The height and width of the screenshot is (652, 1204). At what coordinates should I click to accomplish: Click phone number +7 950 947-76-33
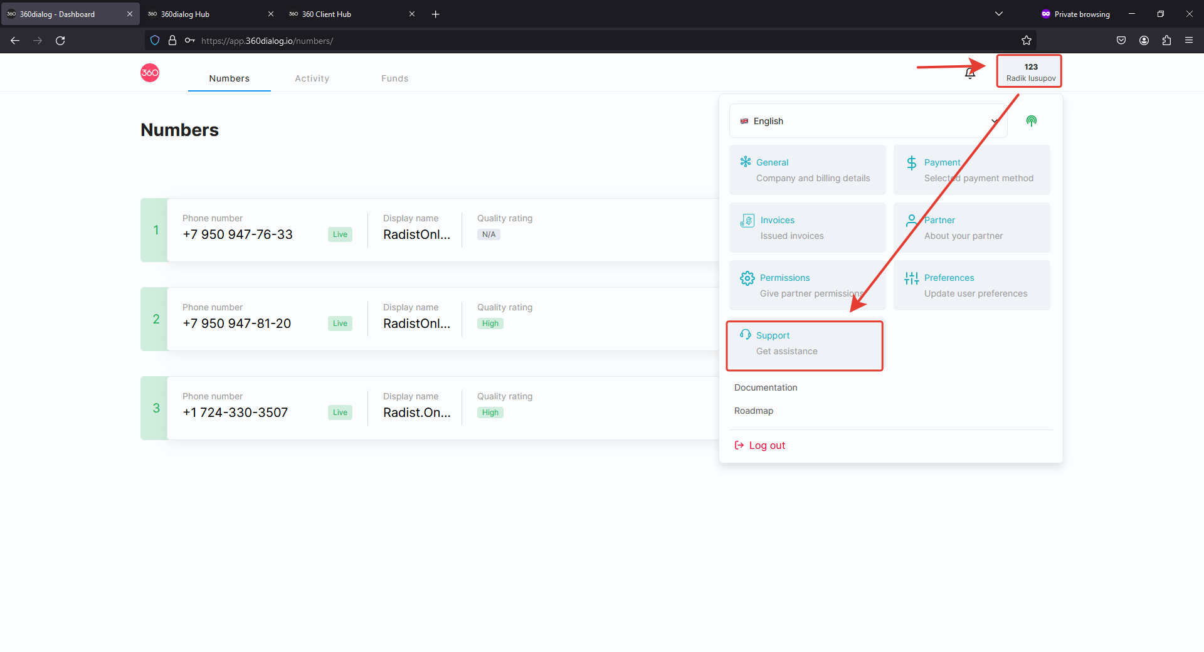pos(238,234)
